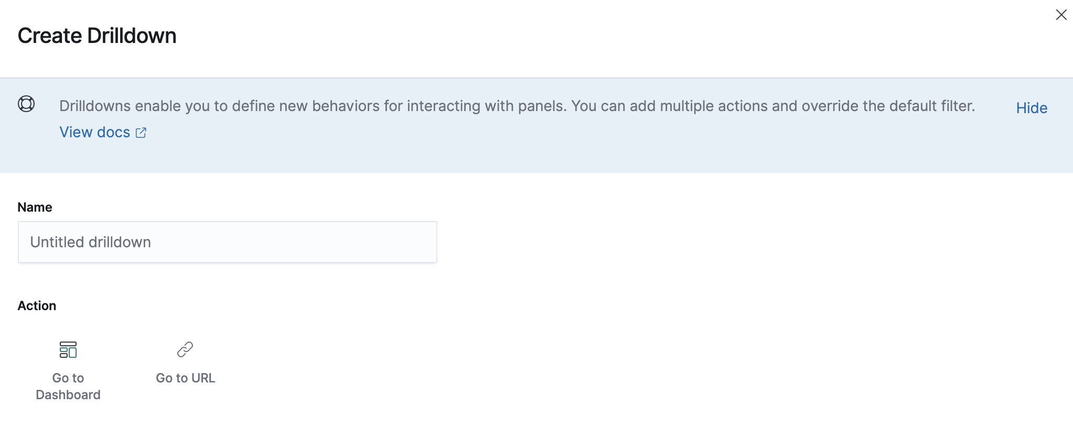Click the word Dashboard under the dashboard icon
1073x439 pixels.
click(x=68, y=395)
